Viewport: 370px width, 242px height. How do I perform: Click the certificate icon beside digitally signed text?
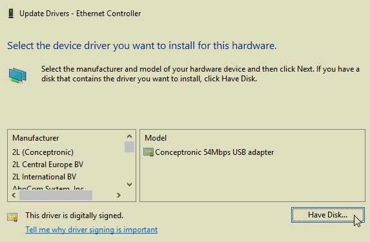coord(12,217)
